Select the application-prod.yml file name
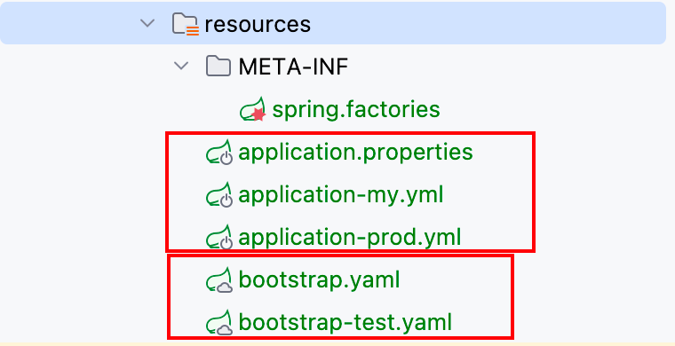The image size is (675, 346). [x=350, y=237]
